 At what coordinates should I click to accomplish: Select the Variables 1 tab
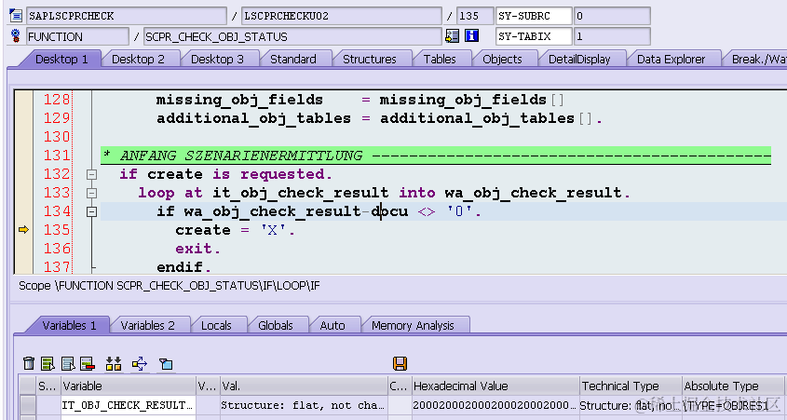pyautogui.click(x=69, y=326)
